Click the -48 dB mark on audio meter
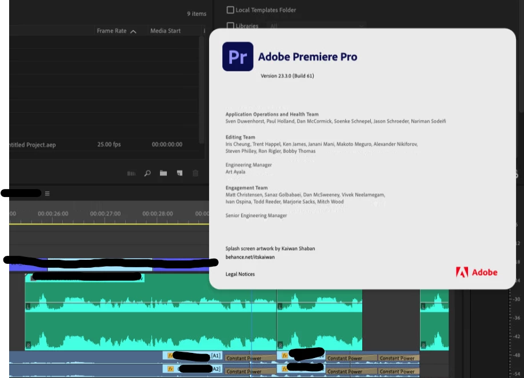524x378 pixels. (517, 355)
